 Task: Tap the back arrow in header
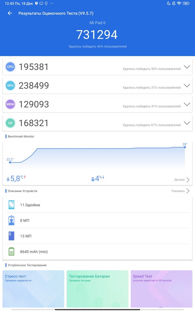pyautogui.click(x=10, y=13)
